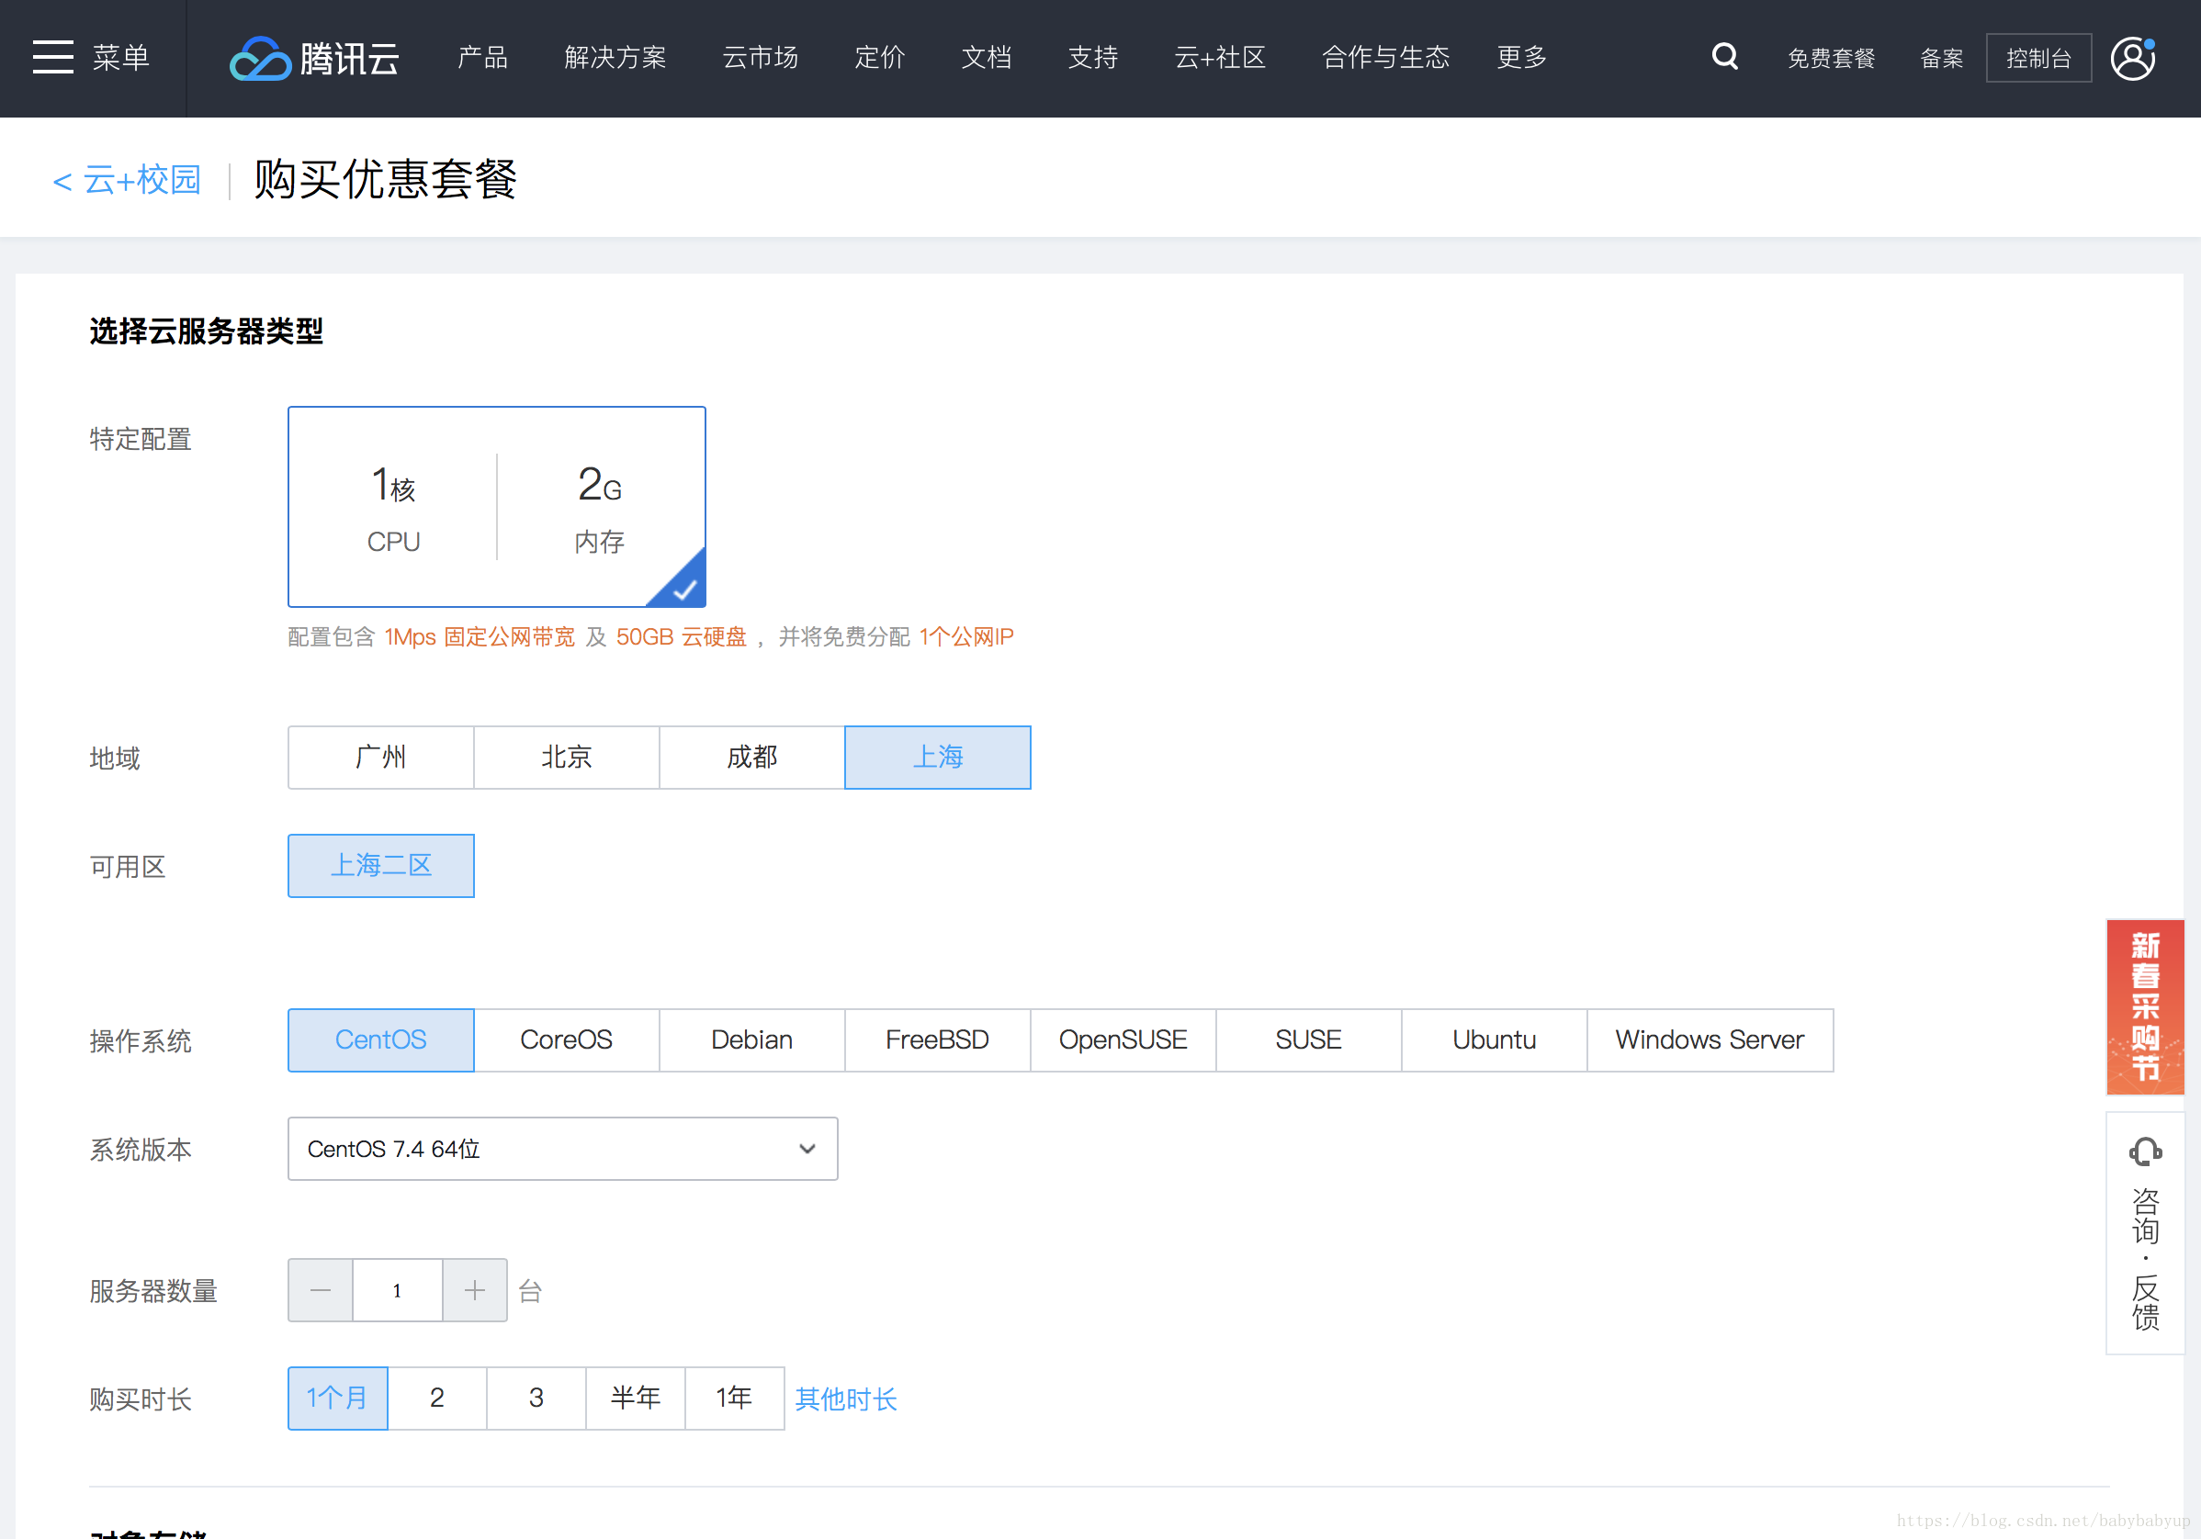This screenshot has height=1539, width=2201.
Task: Select the 北京 region option
Action: click(567, 757)
